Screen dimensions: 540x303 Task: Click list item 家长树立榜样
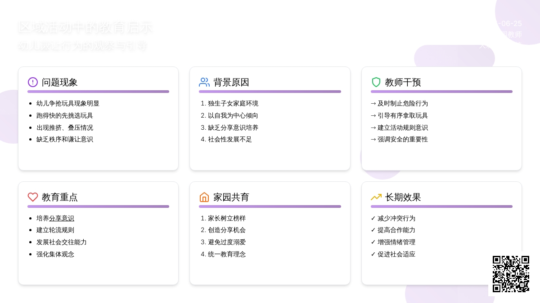click(227, 218)
